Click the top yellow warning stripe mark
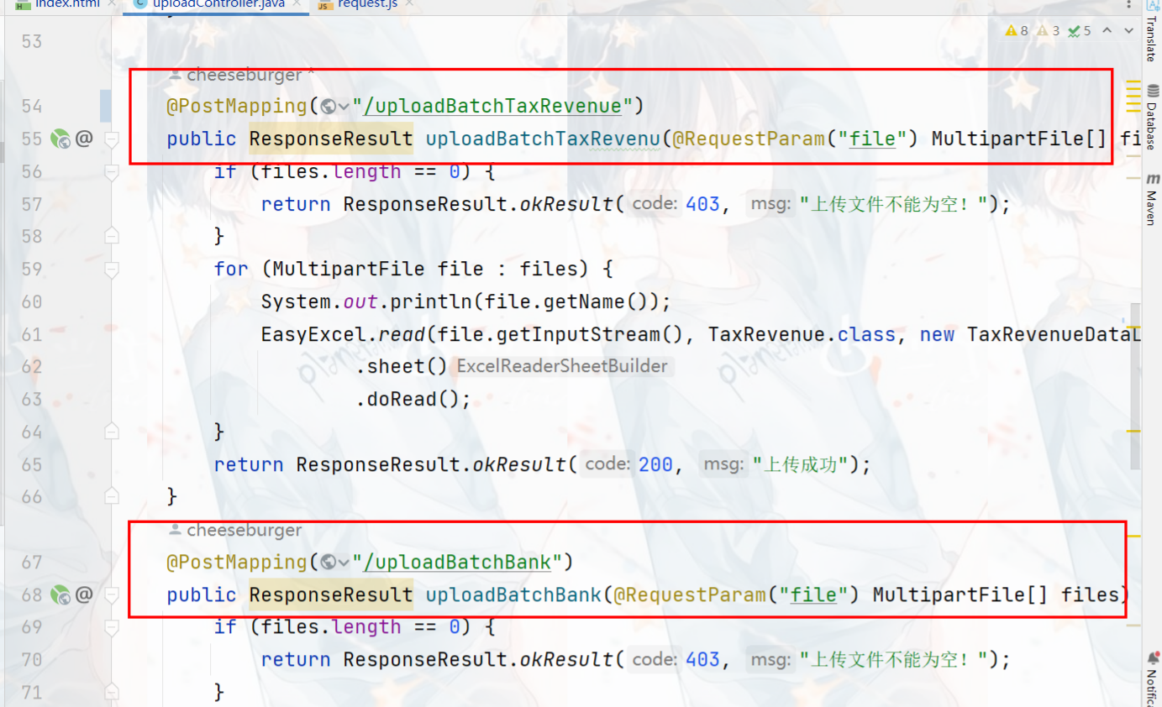This screenshot has width=1162, height=707. point(1132,82)
